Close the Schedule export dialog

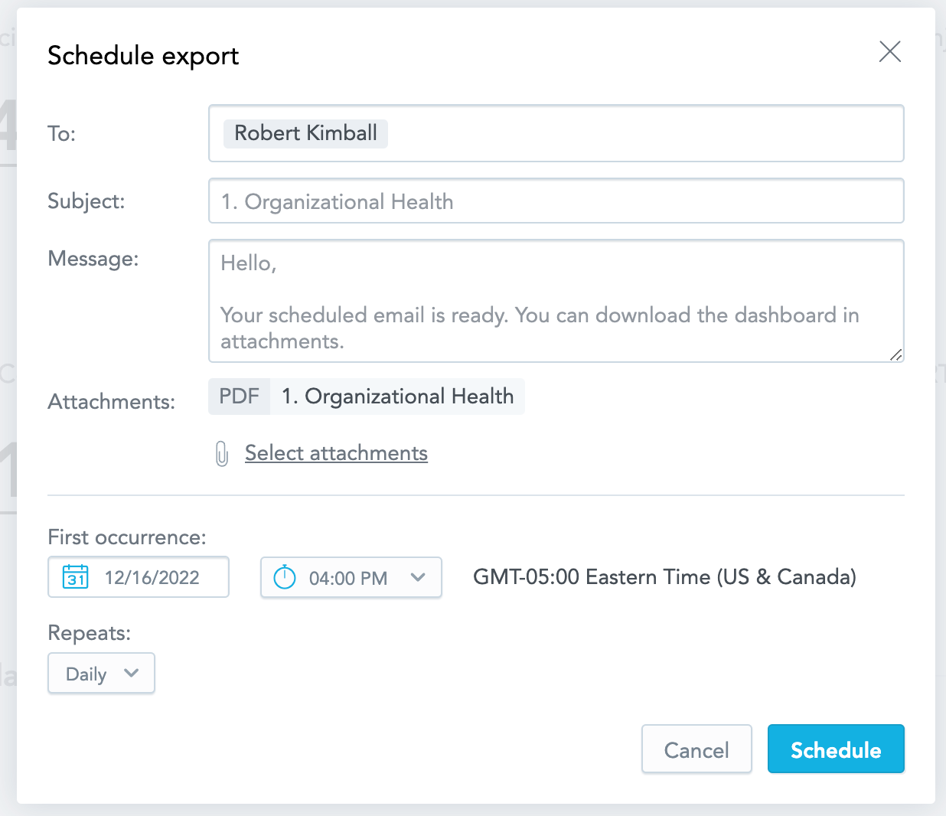(889, 52)
